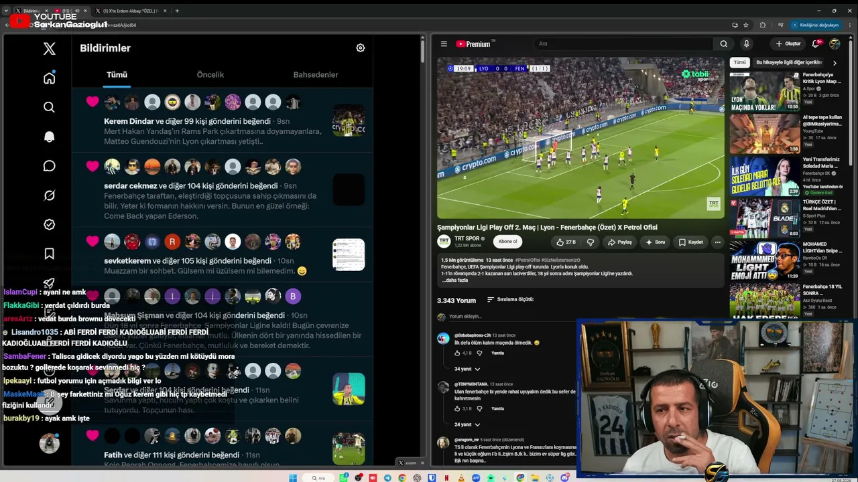
Task: Expand the 34 yanıt replies
Action: tap(467, 369)
